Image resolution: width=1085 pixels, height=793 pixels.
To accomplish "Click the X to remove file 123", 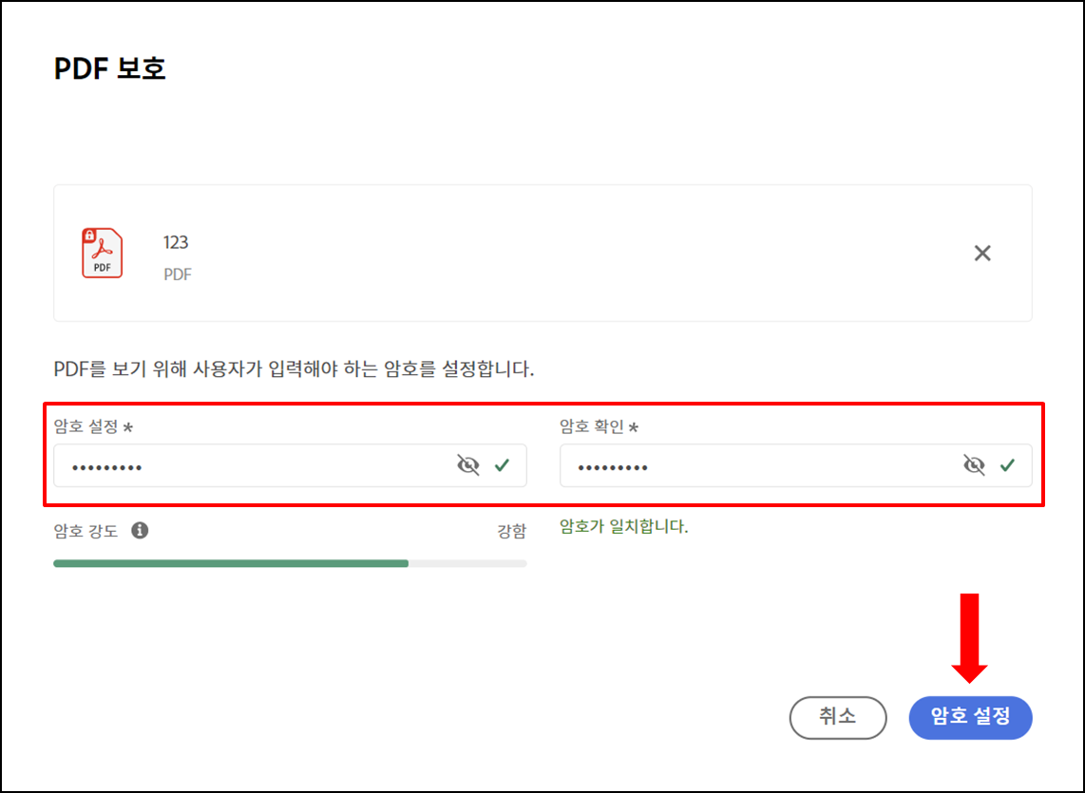I will [982, 253].
